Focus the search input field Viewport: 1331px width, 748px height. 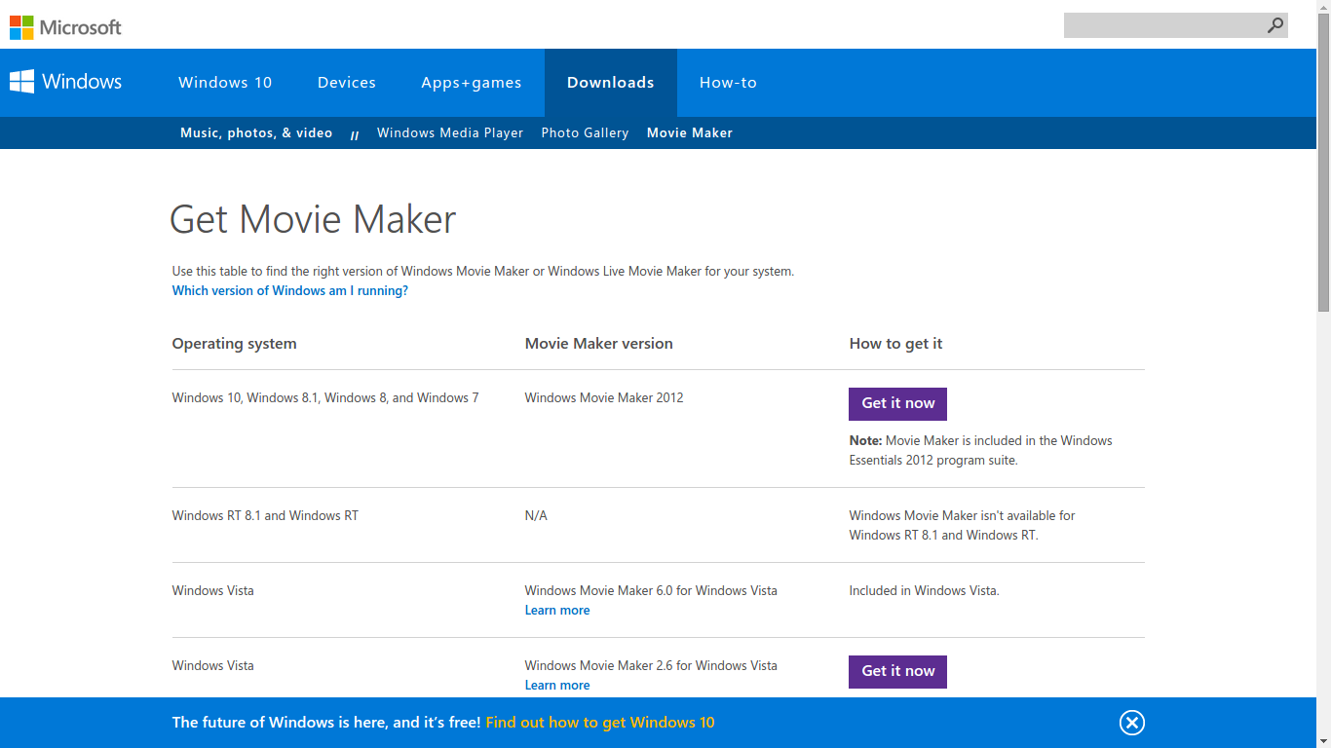(1164, 25)
